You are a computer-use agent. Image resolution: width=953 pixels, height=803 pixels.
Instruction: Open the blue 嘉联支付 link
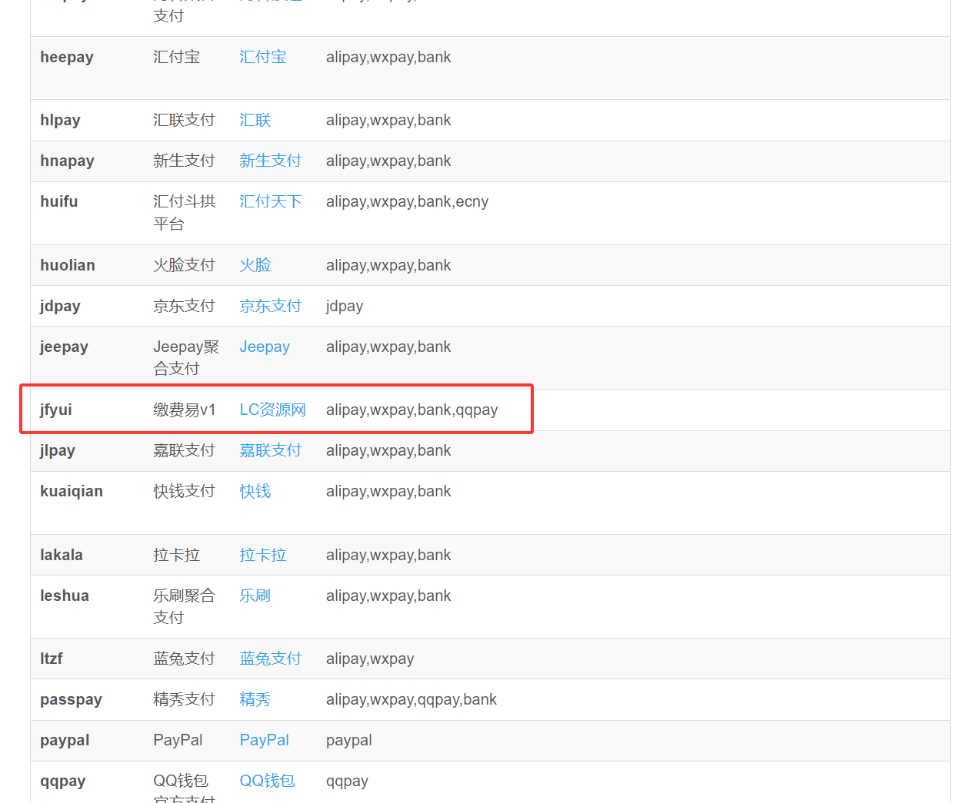[270, 450]
